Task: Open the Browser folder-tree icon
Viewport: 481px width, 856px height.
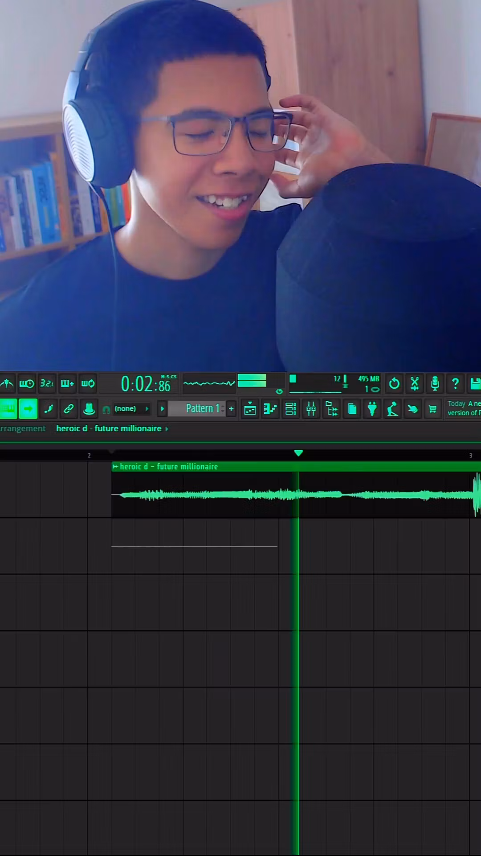Action: [332, 409]
